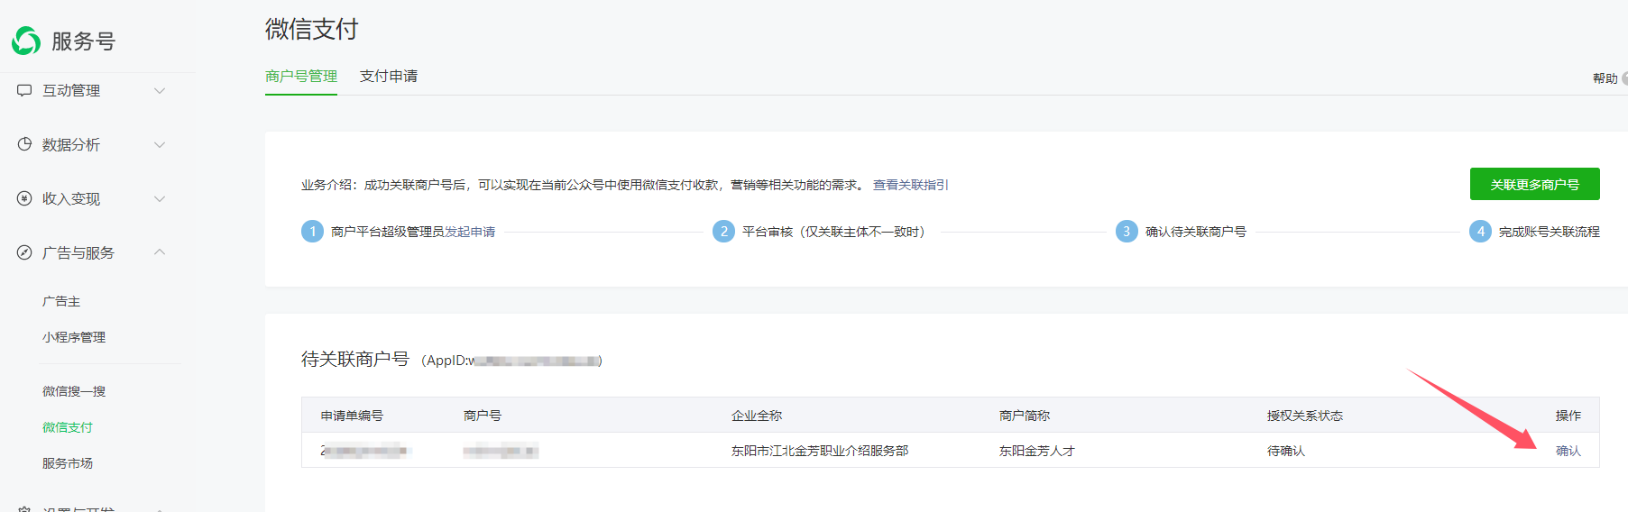Click the 收入变现 yen coin icon
This screenshot has height=512, width=1628.
(x=24, y=198)
